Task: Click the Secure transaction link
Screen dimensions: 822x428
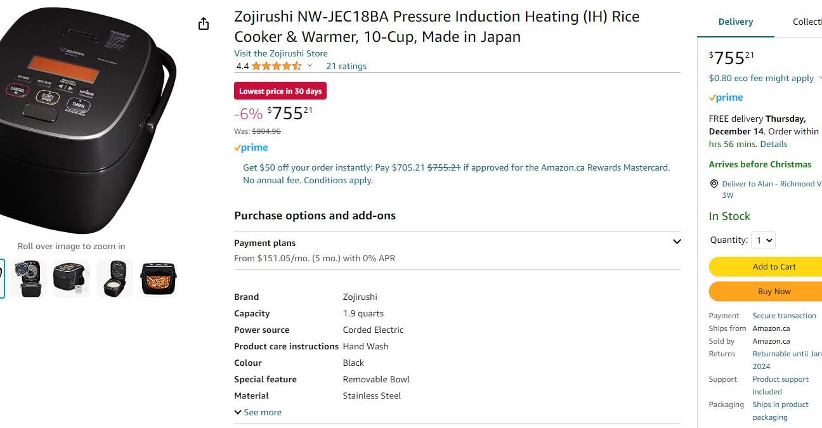Action: pos(785,316)
